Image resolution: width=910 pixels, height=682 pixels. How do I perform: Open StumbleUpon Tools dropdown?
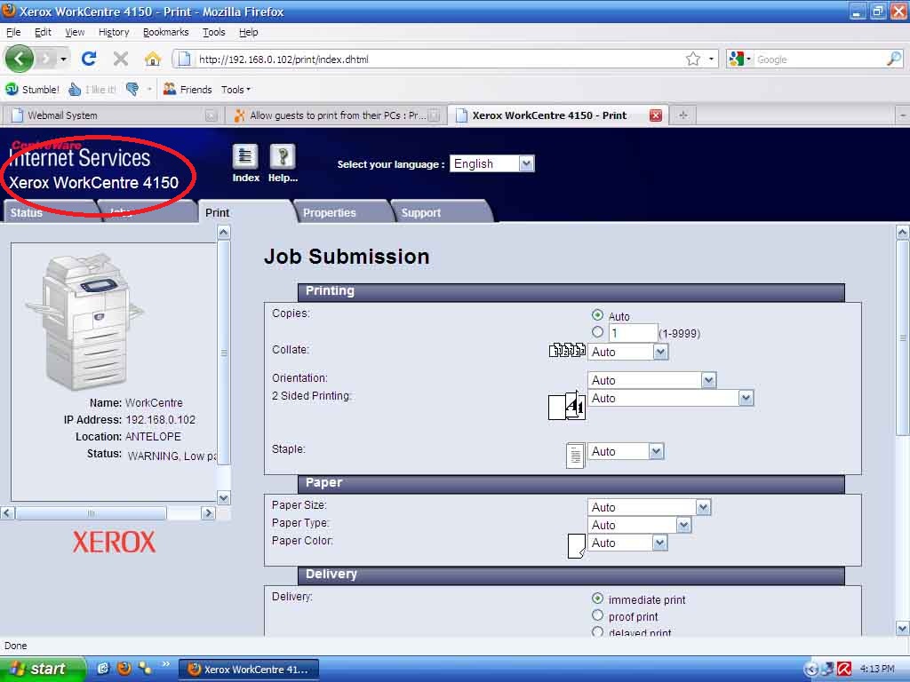click(x=235, y=90)
